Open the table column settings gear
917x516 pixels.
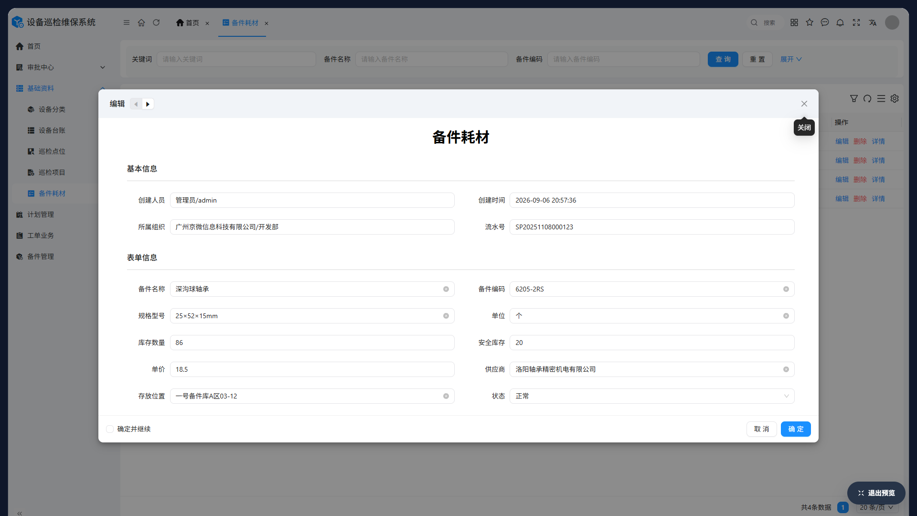click(x=895, y=98)
